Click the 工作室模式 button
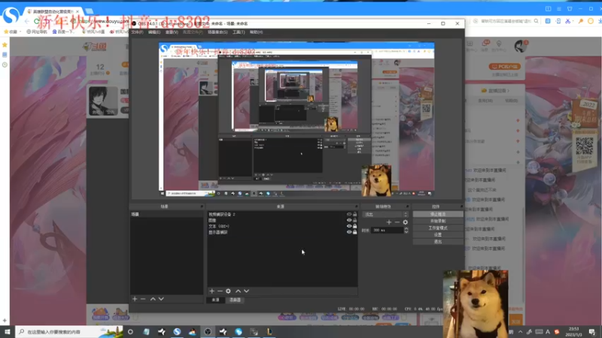This screenshot has width=602, height=338. pos(438,228)
